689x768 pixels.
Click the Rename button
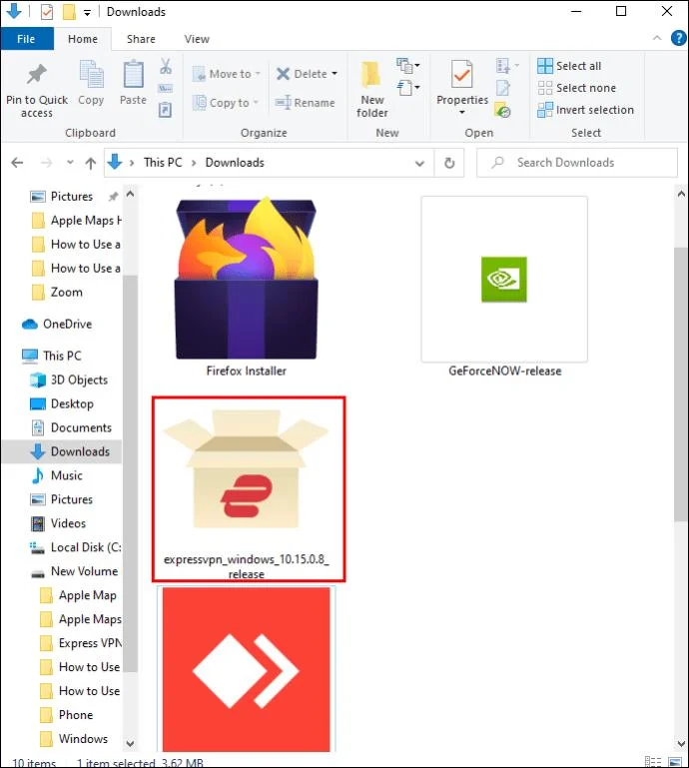pos(306,103)
